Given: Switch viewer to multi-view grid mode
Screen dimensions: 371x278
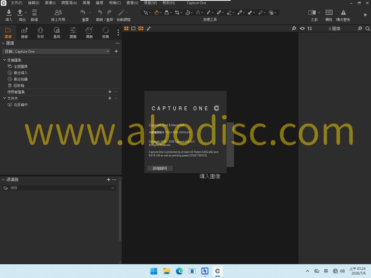Looking at the screenshot, I should pos(126,28).
